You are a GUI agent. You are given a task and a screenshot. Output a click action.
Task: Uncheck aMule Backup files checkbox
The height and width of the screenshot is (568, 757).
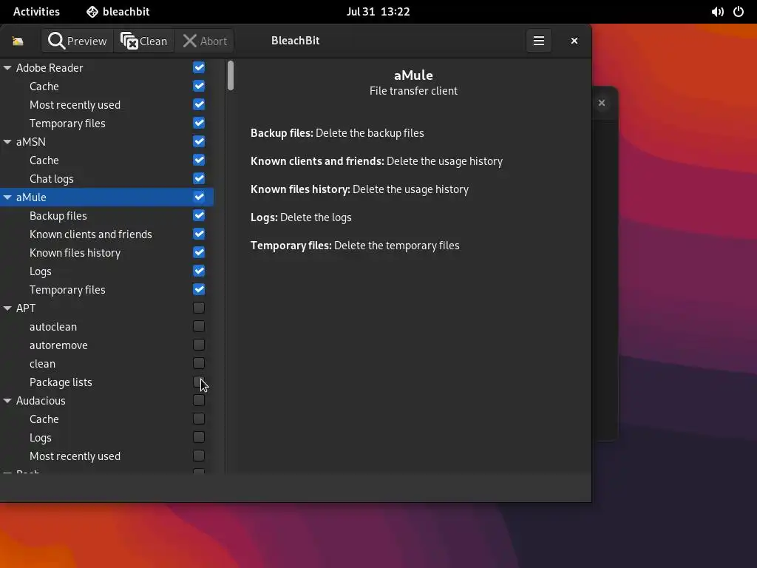(199, 215)
